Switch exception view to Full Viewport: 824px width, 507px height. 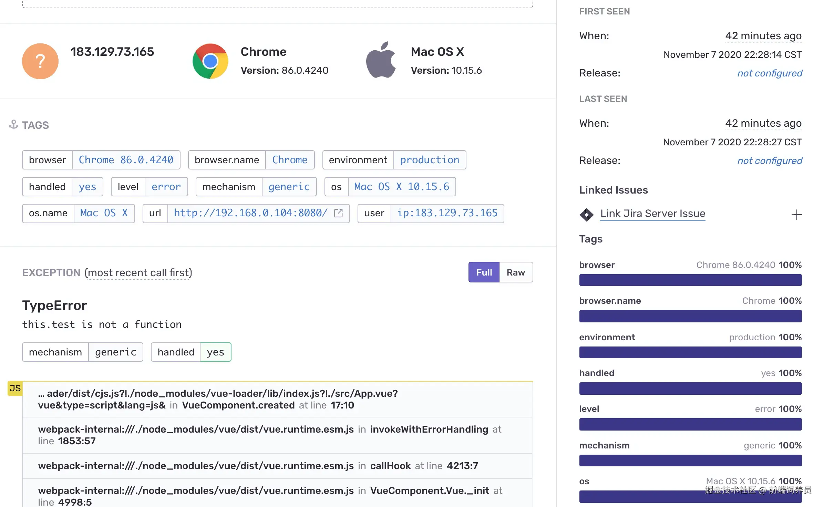point(484,272)
